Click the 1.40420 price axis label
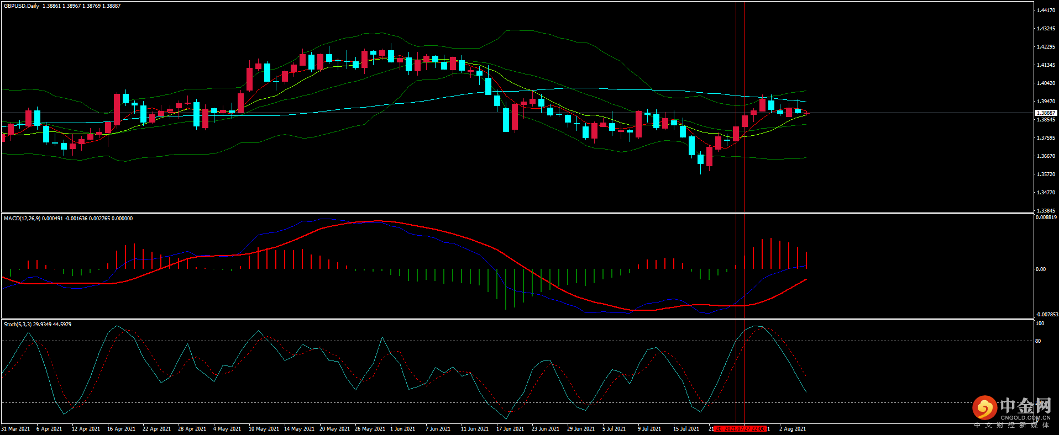The width and height of the screenshot is (1059, 435). [x=1046, y=83]
